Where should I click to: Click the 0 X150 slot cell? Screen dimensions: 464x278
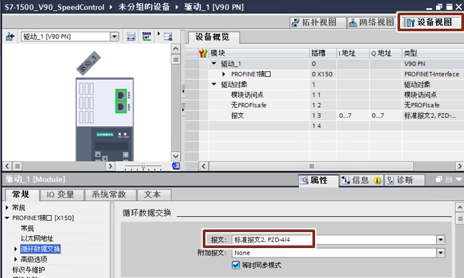(322, 74)
